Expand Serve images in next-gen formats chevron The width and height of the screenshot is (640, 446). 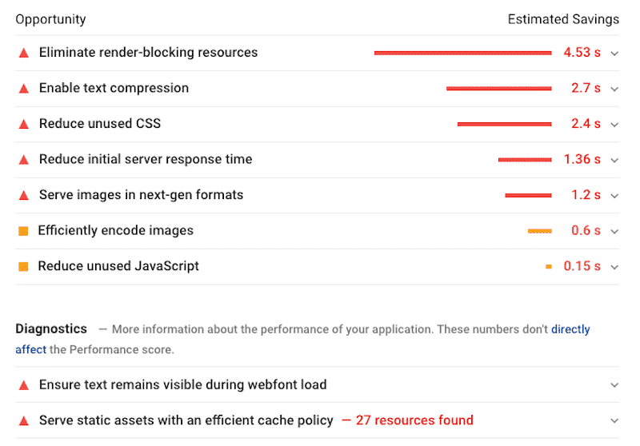[x=614, y=195]
